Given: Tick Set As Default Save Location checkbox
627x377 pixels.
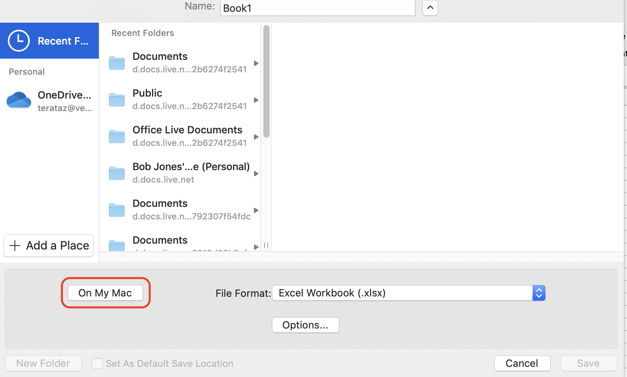Looking at the screenshot, I should coord(97,363).
